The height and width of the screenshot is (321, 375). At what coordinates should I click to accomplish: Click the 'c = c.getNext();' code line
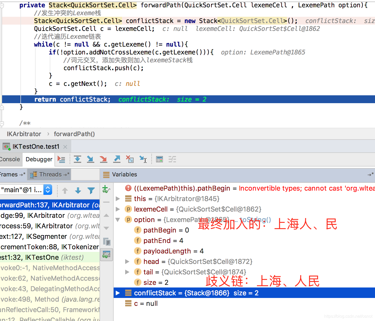click(x=78, y=84)
